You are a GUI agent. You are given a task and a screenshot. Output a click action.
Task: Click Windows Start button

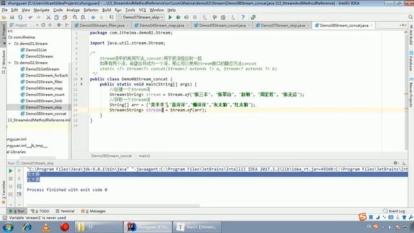pos(8,227)
